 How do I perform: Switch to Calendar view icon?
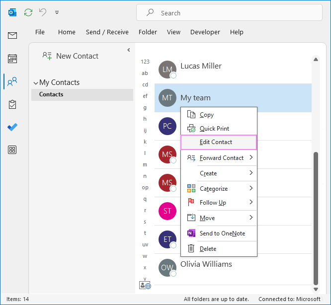coord(12,59)
